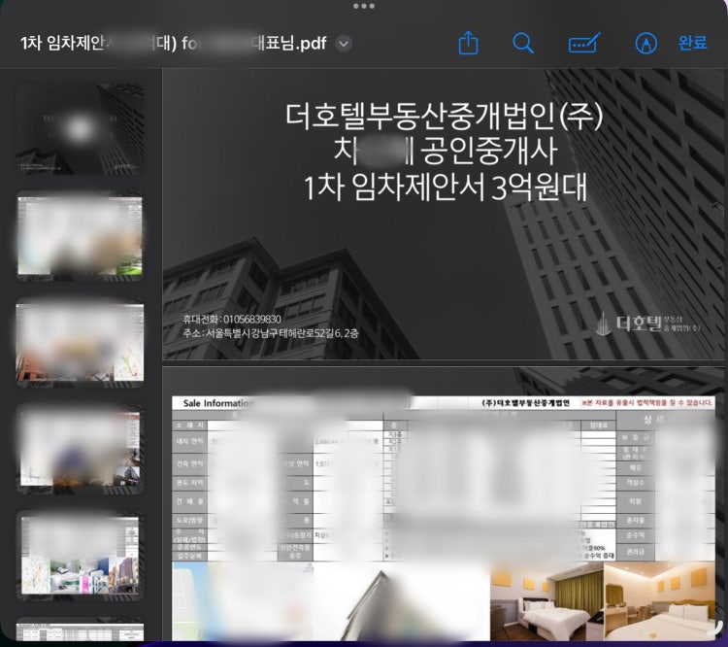The width and height of the screenshot is (728, 647).
Task: Activate the Markup pen icon
Action: point(645,43)
